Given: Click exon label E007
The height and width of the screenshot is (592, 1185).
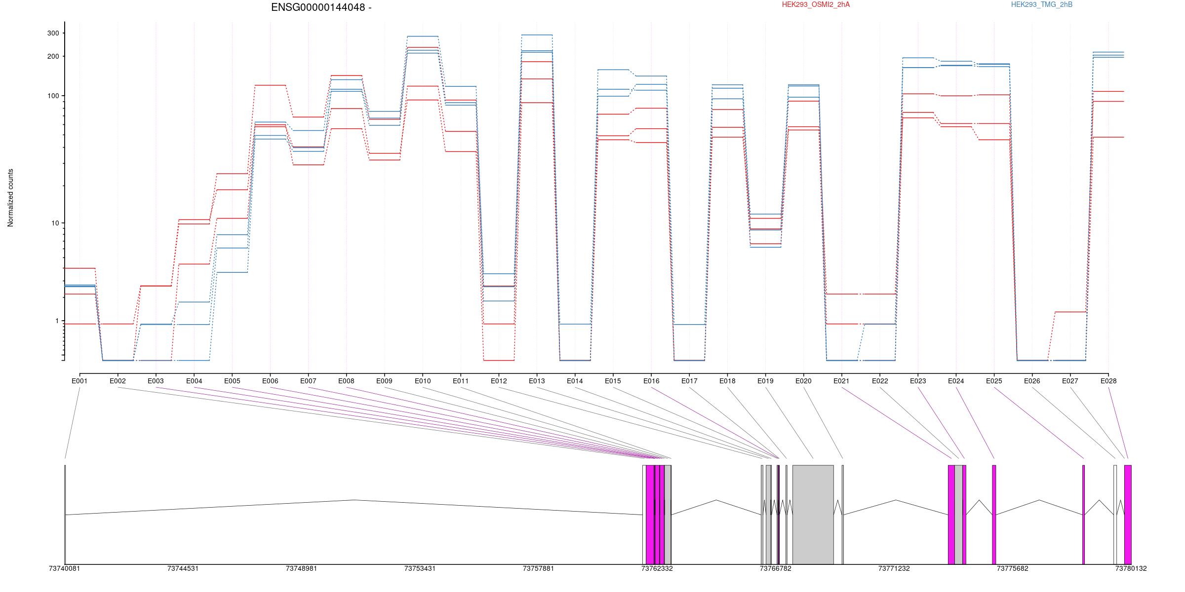Looking at the screenshot, I should [x=308, y=381].
